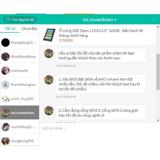
Task: Open maimeotb avatar chat
Action: tap(5, 71)
